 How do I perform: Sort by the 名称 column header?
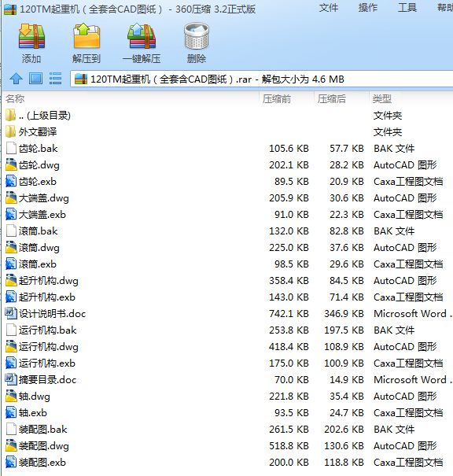pos(15,98)
